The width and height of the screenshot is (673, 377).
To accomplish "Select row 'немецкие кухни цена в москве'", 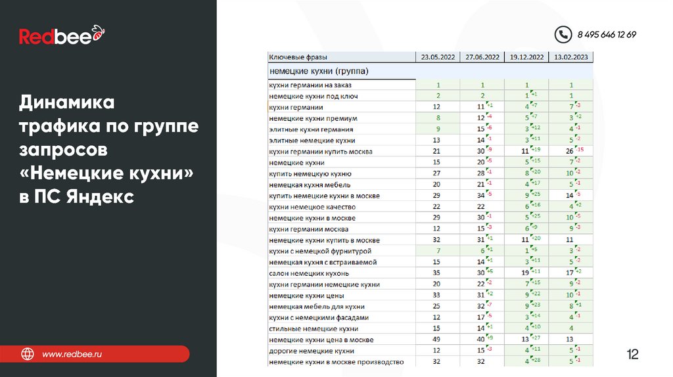I will pos(430,340).
